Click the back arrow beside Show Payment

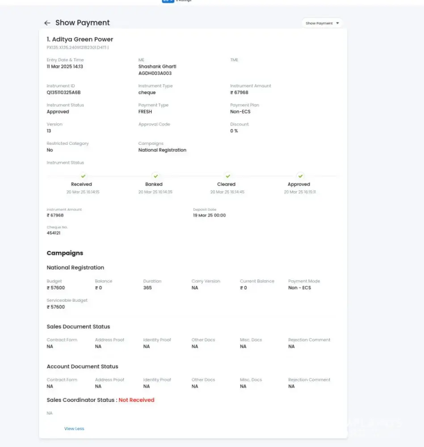click(x=47, y=23)
